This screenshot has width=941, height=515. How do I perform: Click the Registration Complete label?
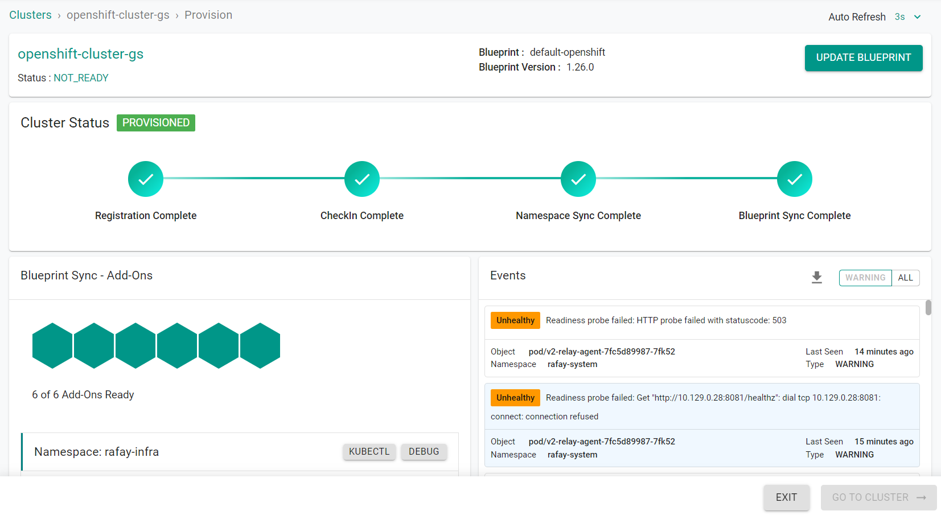pos(146,216)
